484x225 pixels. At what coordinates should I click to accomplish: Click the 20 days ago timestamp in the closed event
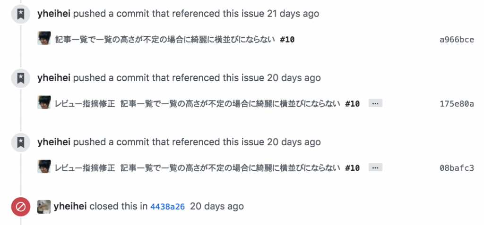pyautogui.click(x=217, y=206)
